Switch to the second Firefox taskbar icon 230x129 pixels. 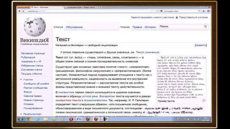(96, 119)
